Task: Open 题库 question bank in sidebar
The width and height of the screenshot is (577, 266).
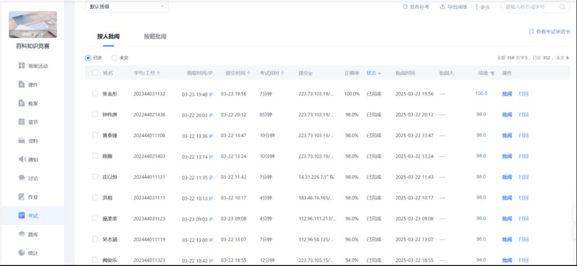Action: pyautogui.click(x=33, y=234)
